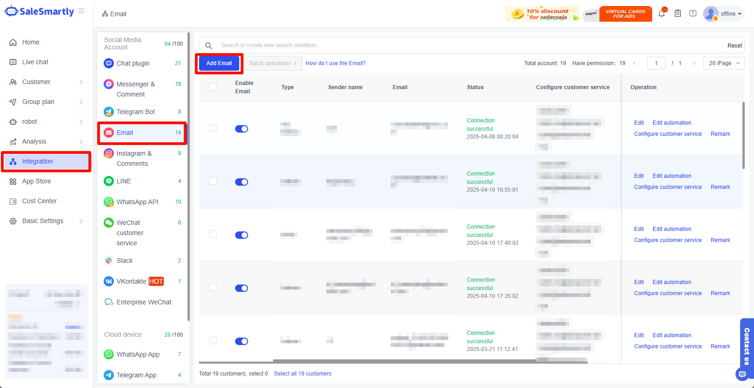The width and height of the screenshot is (754, 388).
Task: Disable the first email account toggle
Action: coord(242,129)
